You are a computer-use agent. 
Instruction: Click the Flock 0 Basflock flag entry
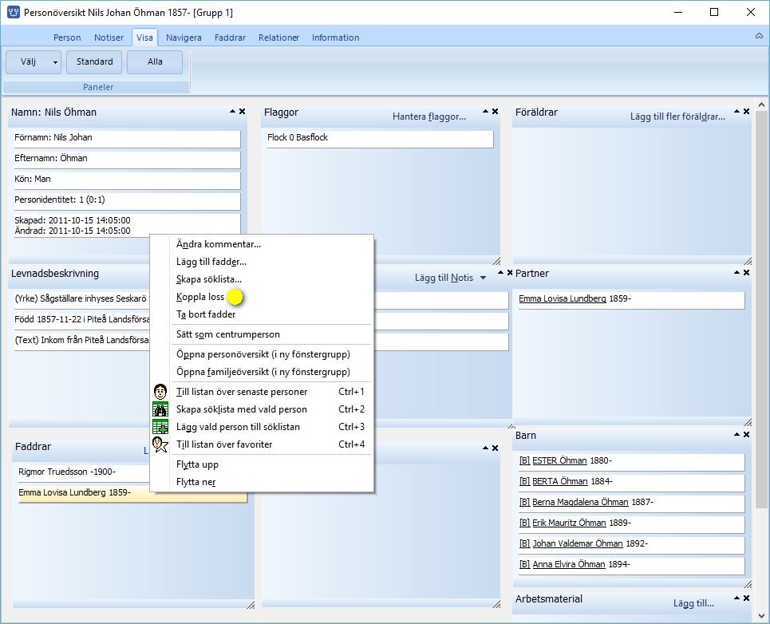point(380,138)
